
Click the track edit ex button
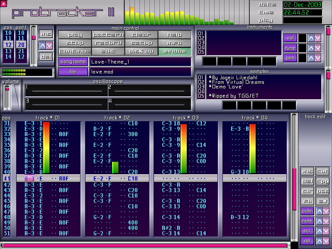(x=323, y=201)
